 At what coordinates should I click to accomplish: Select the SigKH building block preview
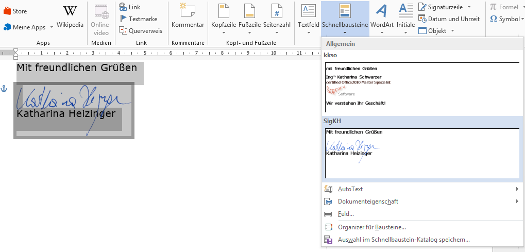(422, 153)
